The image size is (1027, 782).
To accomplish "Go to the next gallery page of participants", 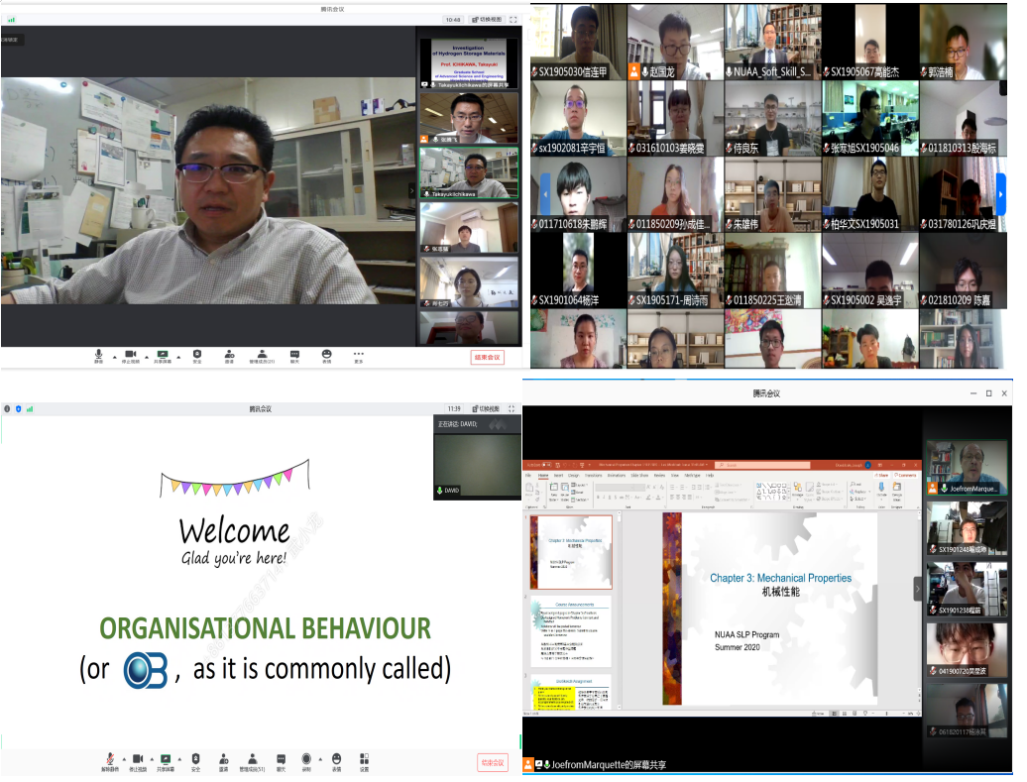I will coord(1000,194).
